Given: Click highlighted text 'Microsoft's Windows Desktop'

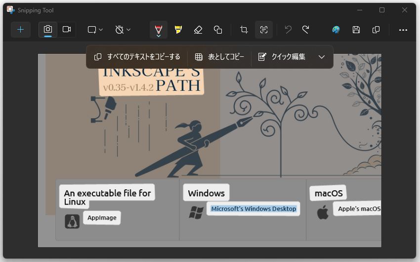Looking at the screenshot, I should [253, 209].
